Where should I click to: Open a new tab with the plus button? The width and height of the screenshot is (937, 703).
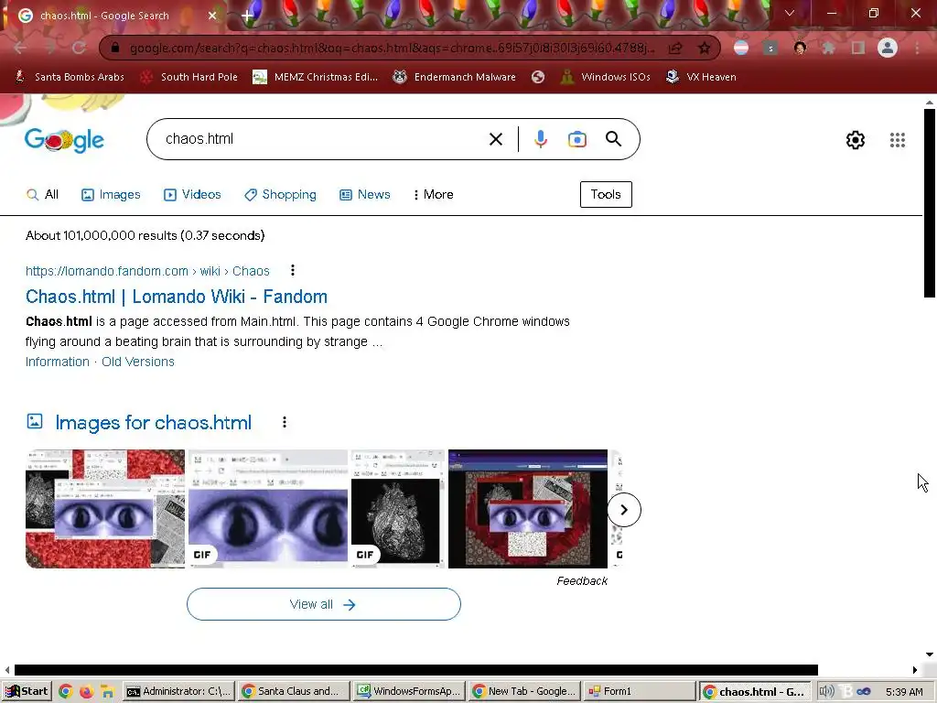[247, 16]
